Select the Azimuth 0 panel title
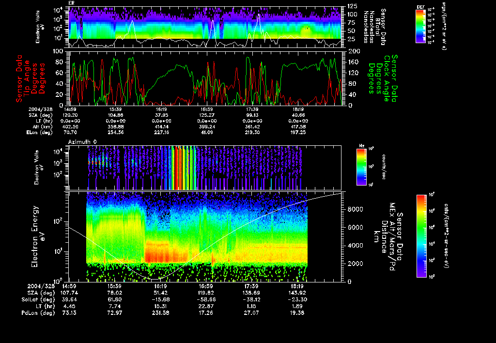 pos(82,142)
